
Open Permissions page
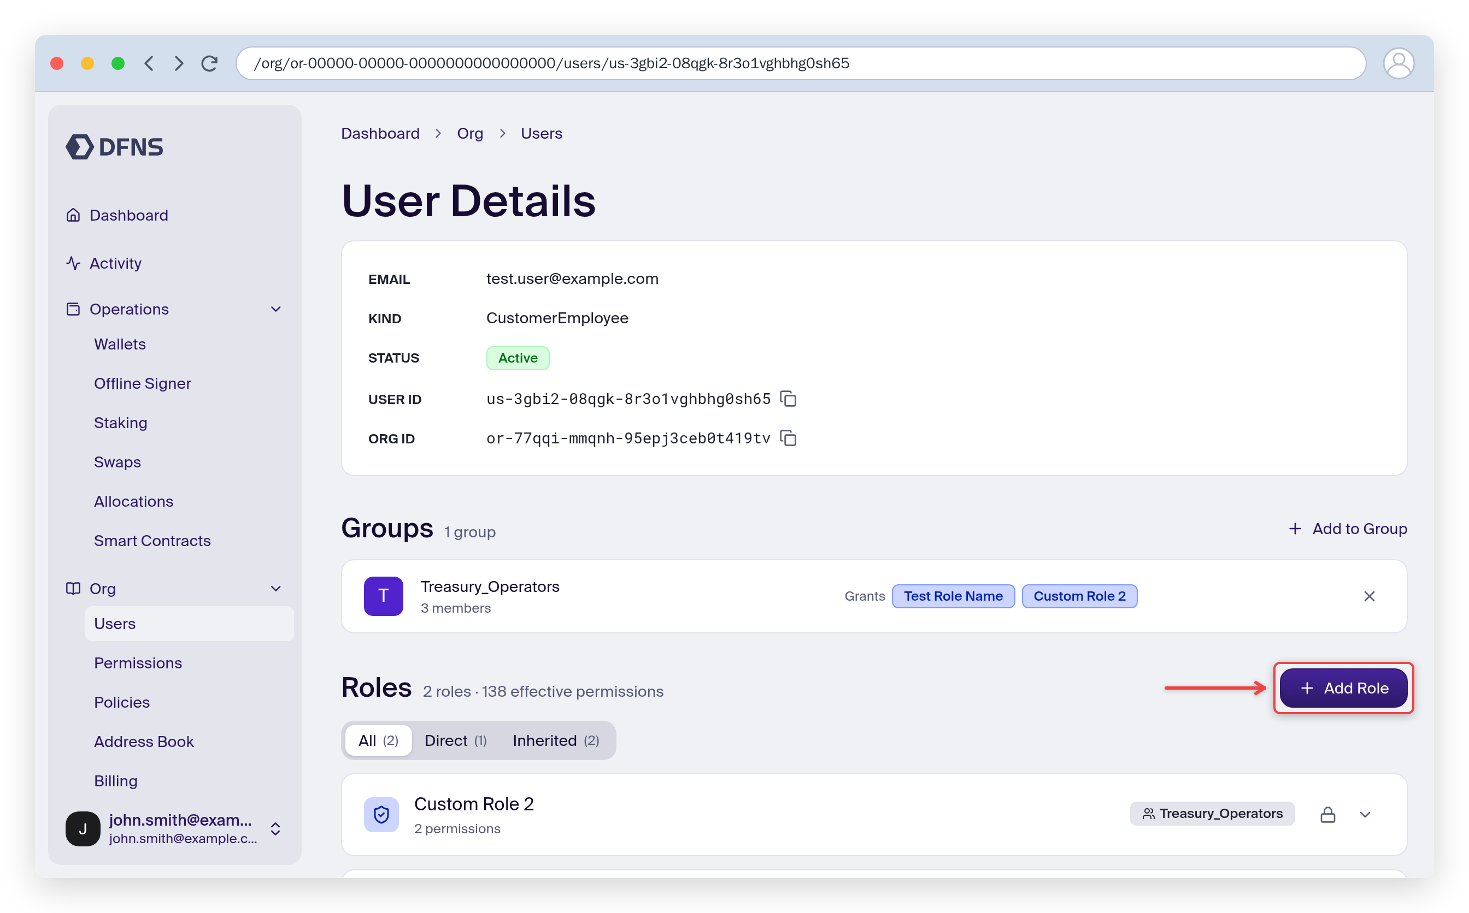pyautogui.click(x=138, y=663)
